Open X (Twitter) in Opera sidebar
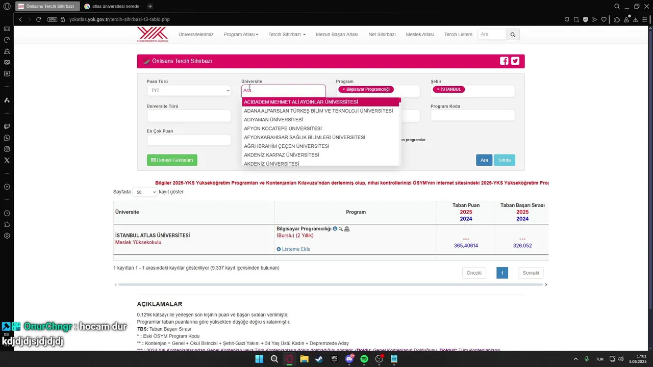 pyautogui.click(x=7, y=160)
